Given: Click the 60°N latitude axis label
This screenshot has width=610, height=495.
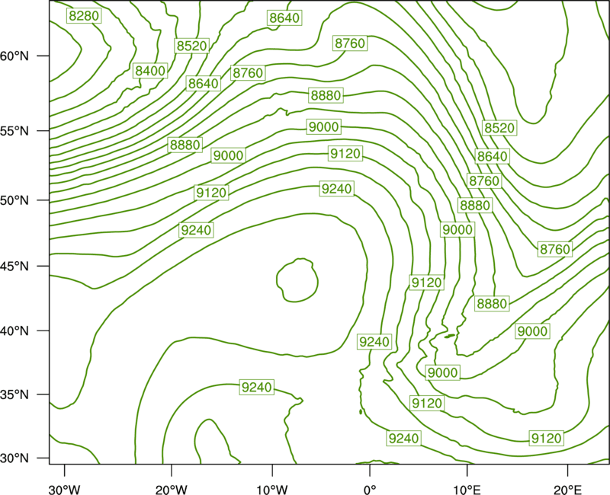Looking at the screenshot, I should point(14,56).
